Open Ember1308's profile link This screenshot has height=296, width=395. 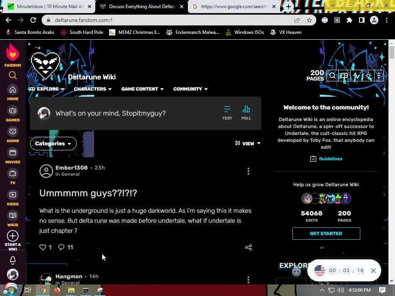click(71, 168)
